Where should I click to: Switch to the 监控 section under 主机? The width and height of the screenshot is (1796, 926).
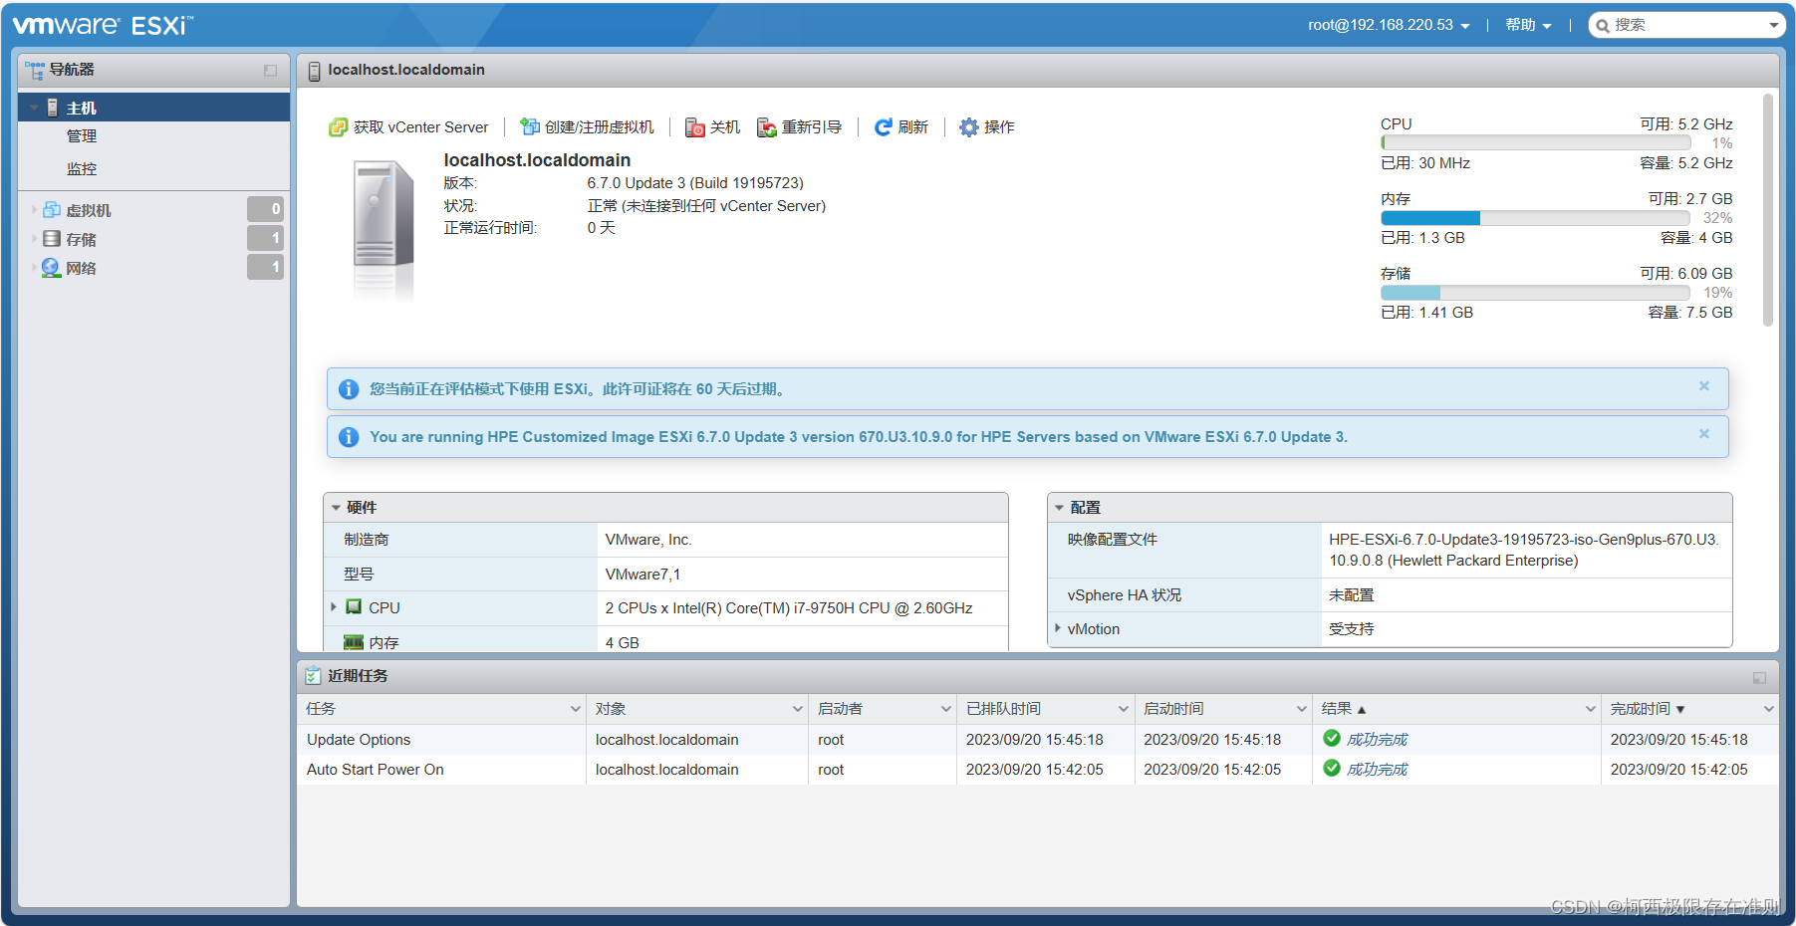[x=82, y=168]
